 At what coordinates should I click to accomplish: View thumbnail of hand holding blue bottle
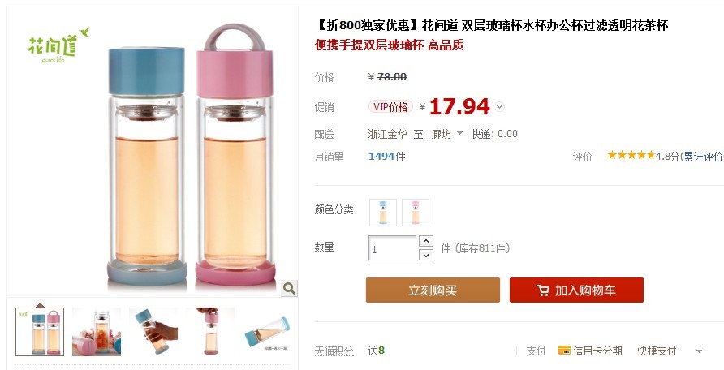point(153,332)
